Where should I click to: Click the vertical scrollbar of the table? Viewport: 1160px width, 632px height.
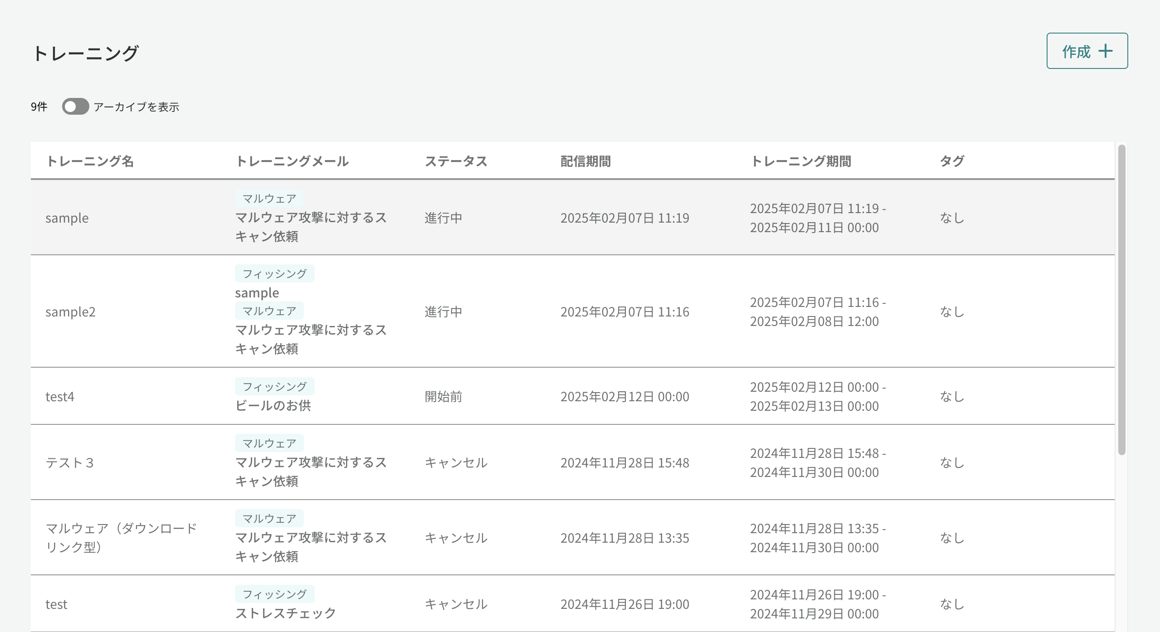click(1121, 300)
